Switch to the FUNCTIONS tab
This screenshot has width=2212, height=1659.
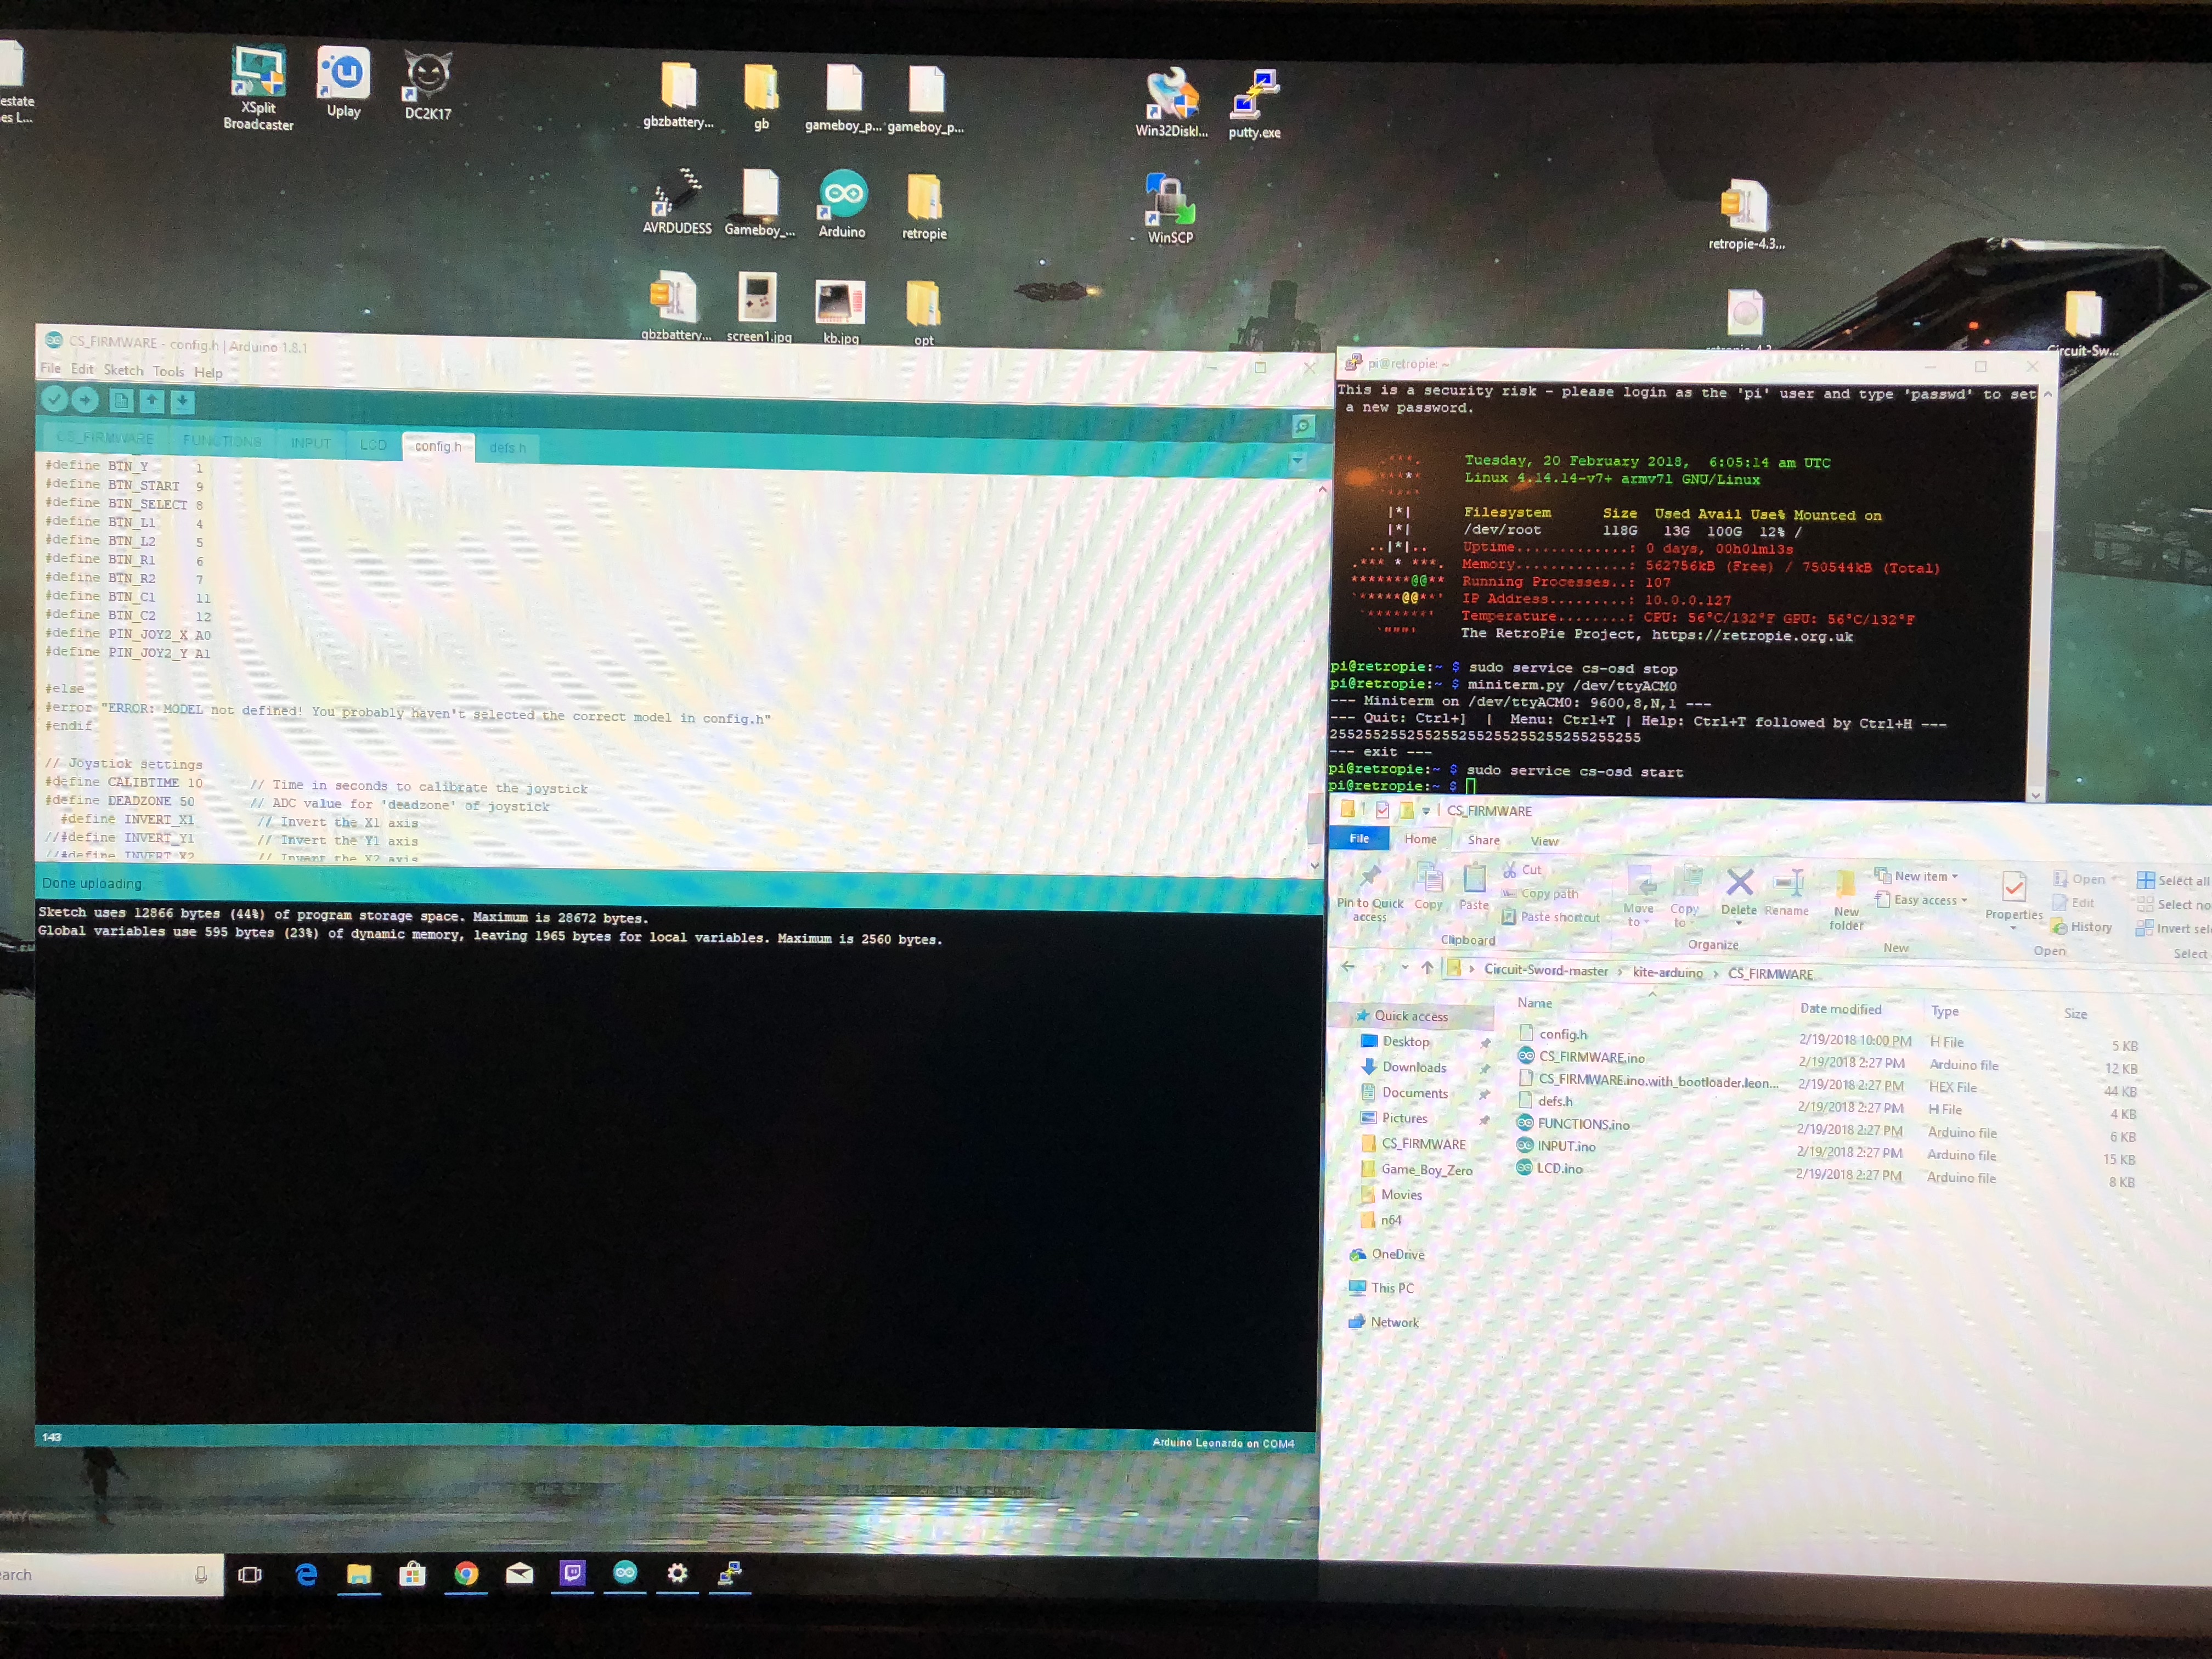222,440
